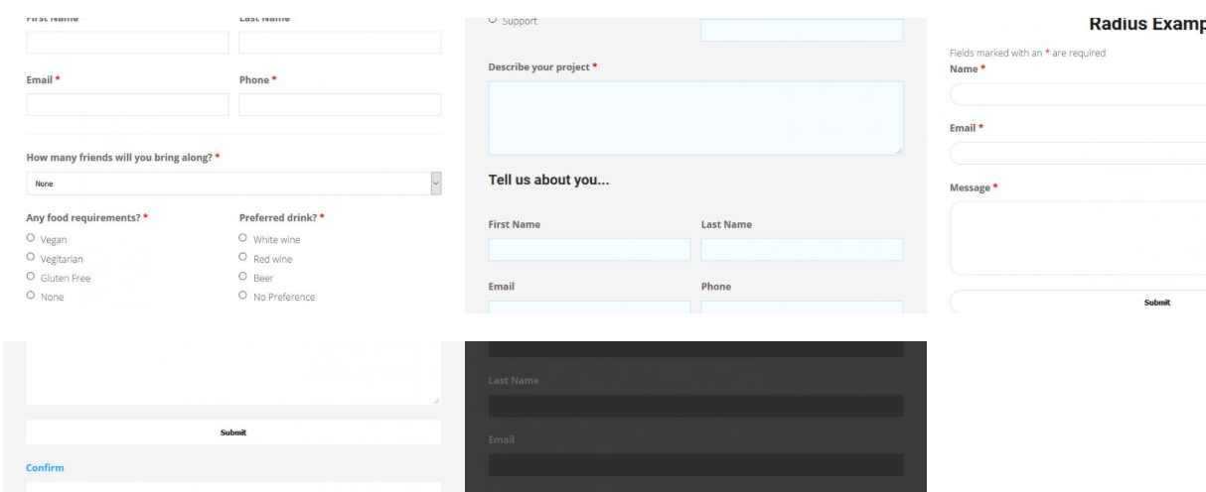Screen dimensions: 1206x492
Task: Focus the rounded Name field in Radius Example
Action: (1078, 94)
